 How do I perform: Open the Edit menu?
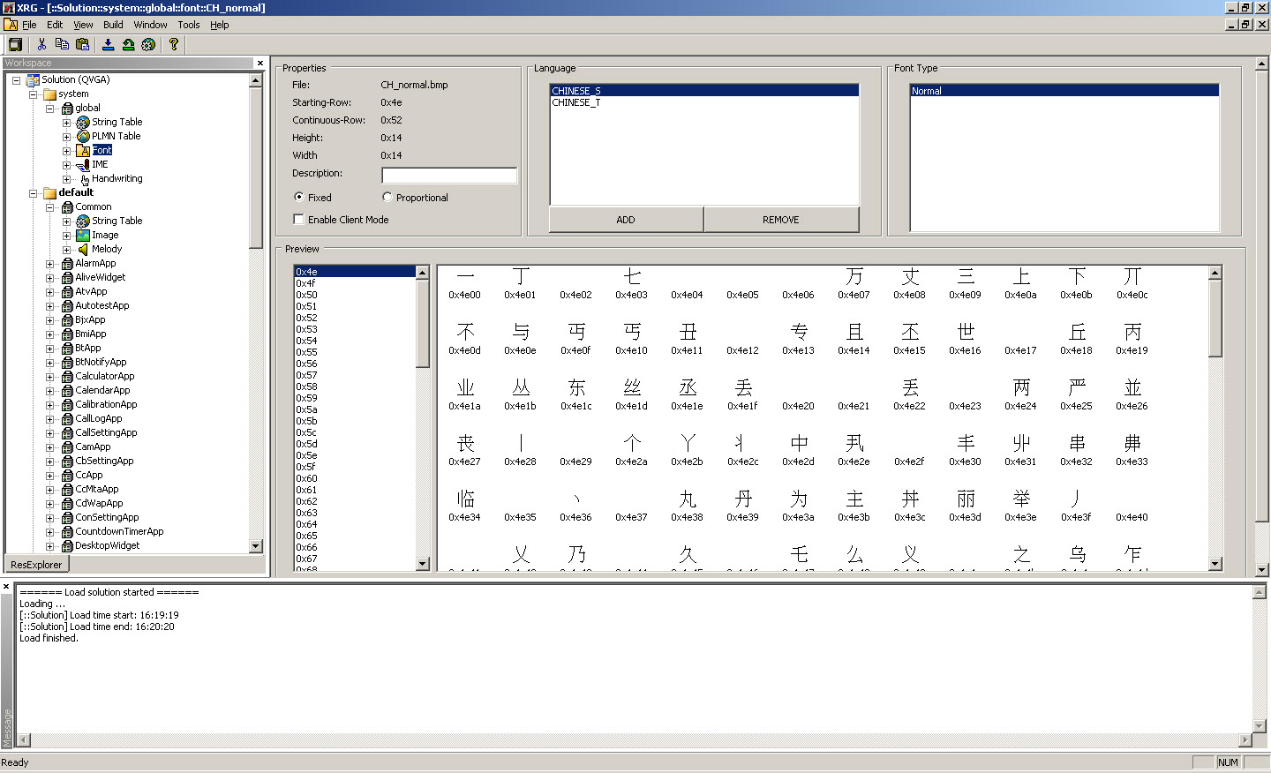coord(55,25)
